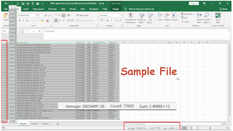Toggle Wrap Text

click(83, 15)
